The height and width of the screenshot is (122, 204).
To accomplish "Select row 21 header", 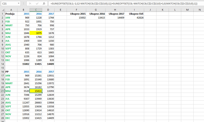I will click(x=2, y=91).
